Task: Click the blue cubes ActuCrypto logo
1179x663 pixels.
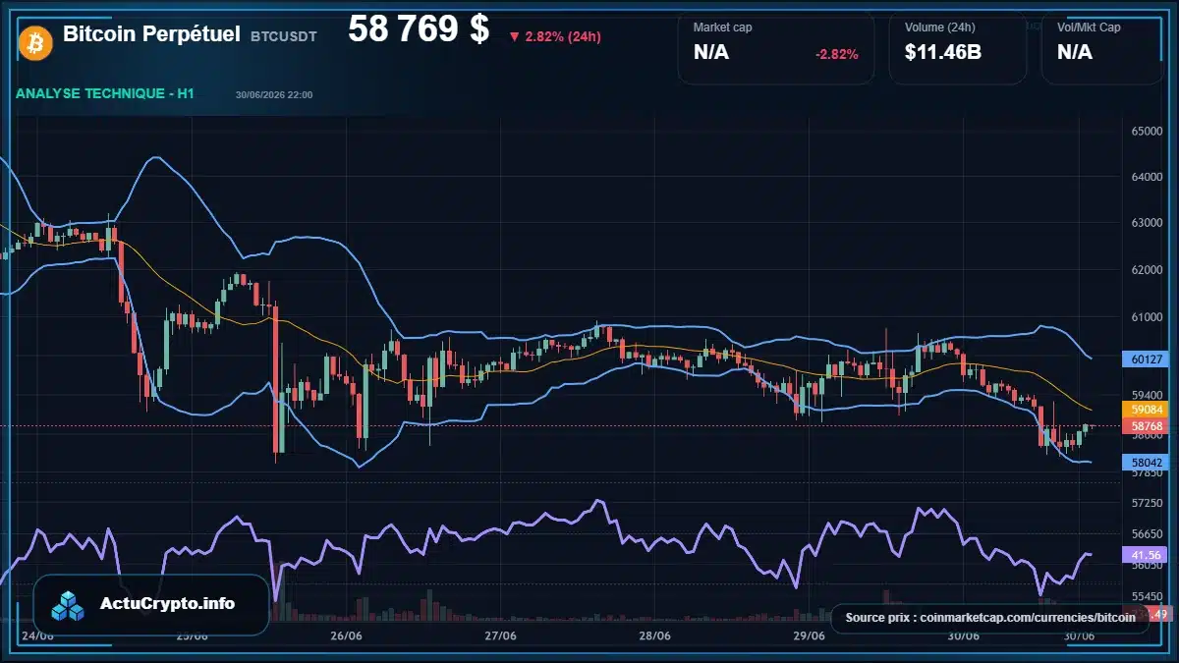Action: coord(70,605)
